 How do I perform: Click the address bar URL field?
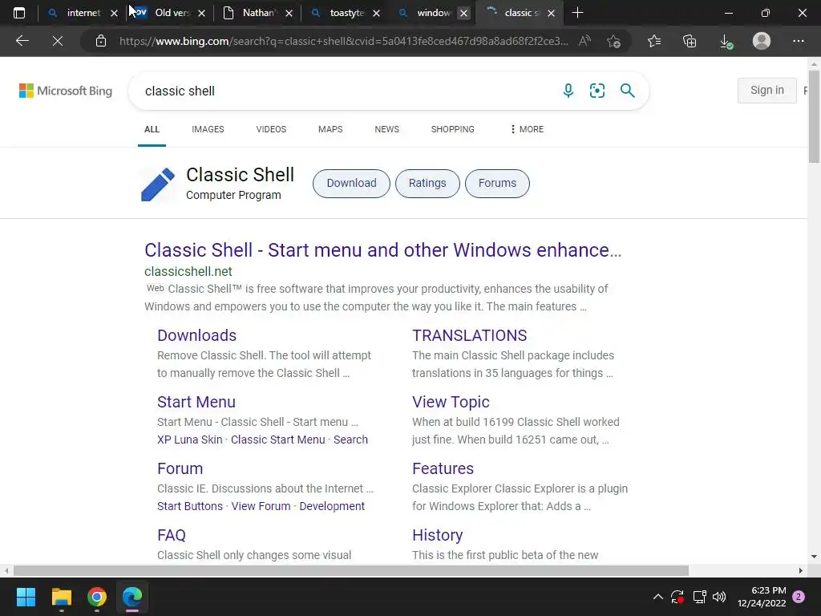(343, 41)
